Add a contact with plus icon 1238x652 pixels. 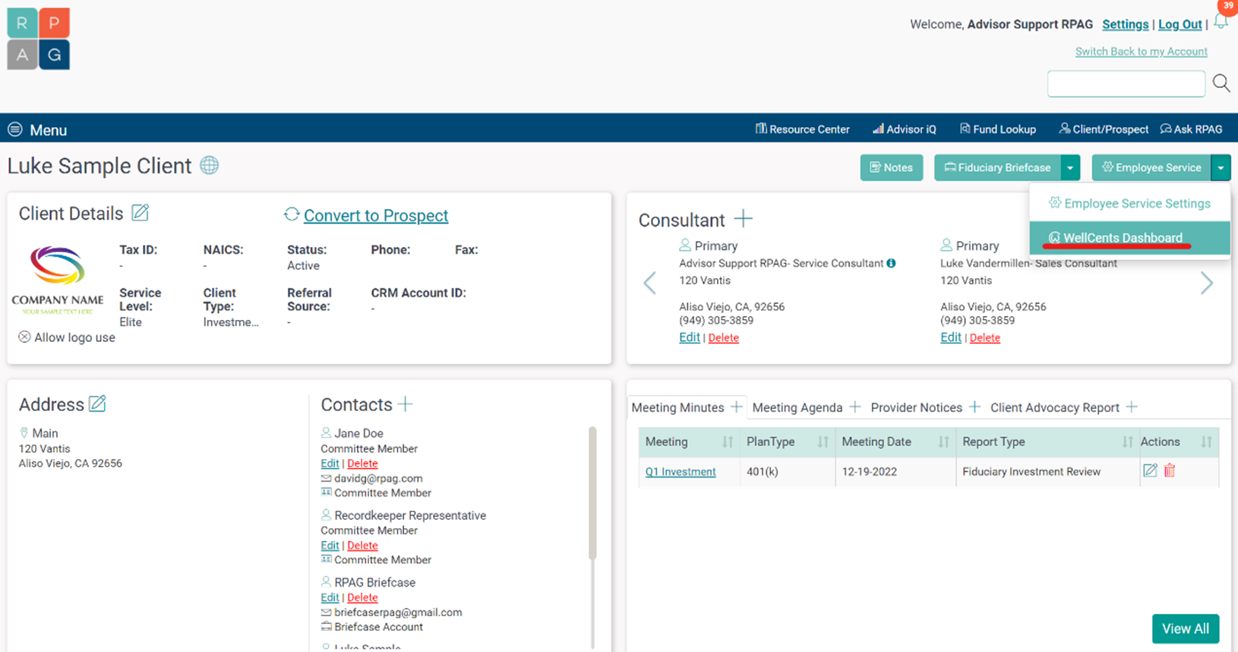(406, 404)
